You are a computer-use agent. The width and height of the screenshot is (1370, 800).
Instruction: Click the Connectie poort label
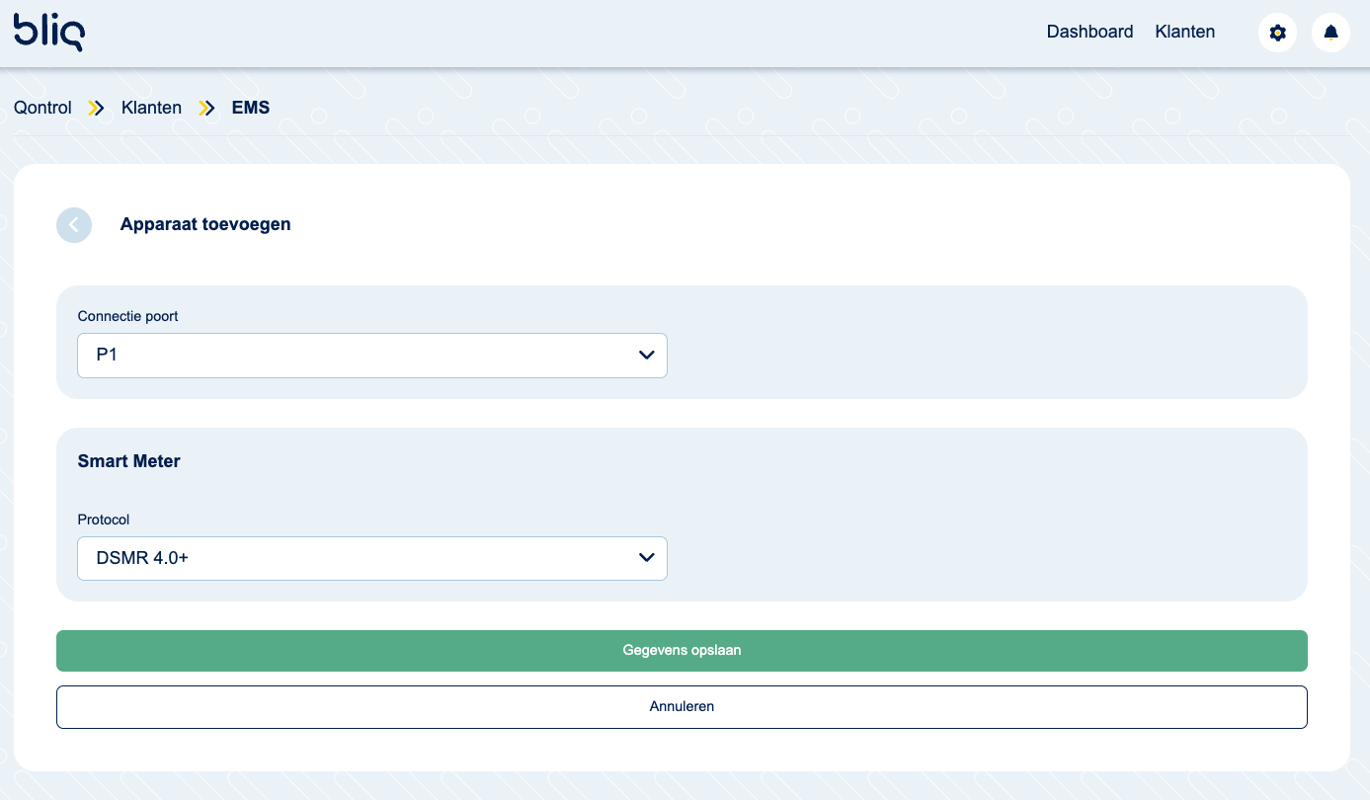click(x=127, y=316)
